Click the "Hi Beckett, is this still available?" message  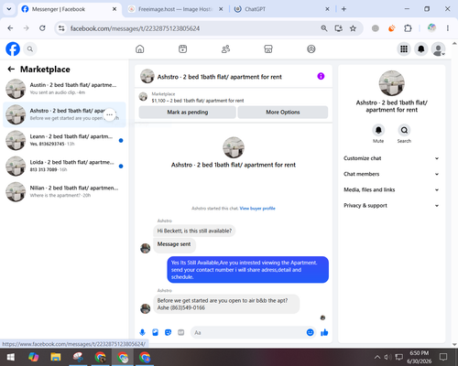coord(194,231)
